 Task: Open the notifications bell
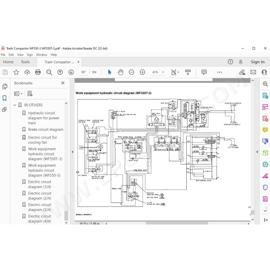point(241,62)
